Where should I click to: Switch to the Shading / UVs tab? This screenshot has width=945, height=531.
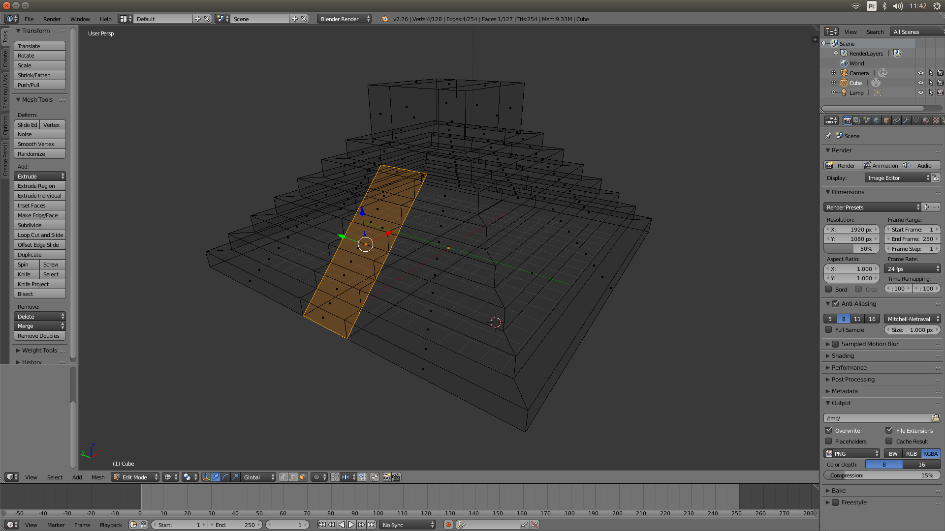pyautogui.click(x=5, y=92)
